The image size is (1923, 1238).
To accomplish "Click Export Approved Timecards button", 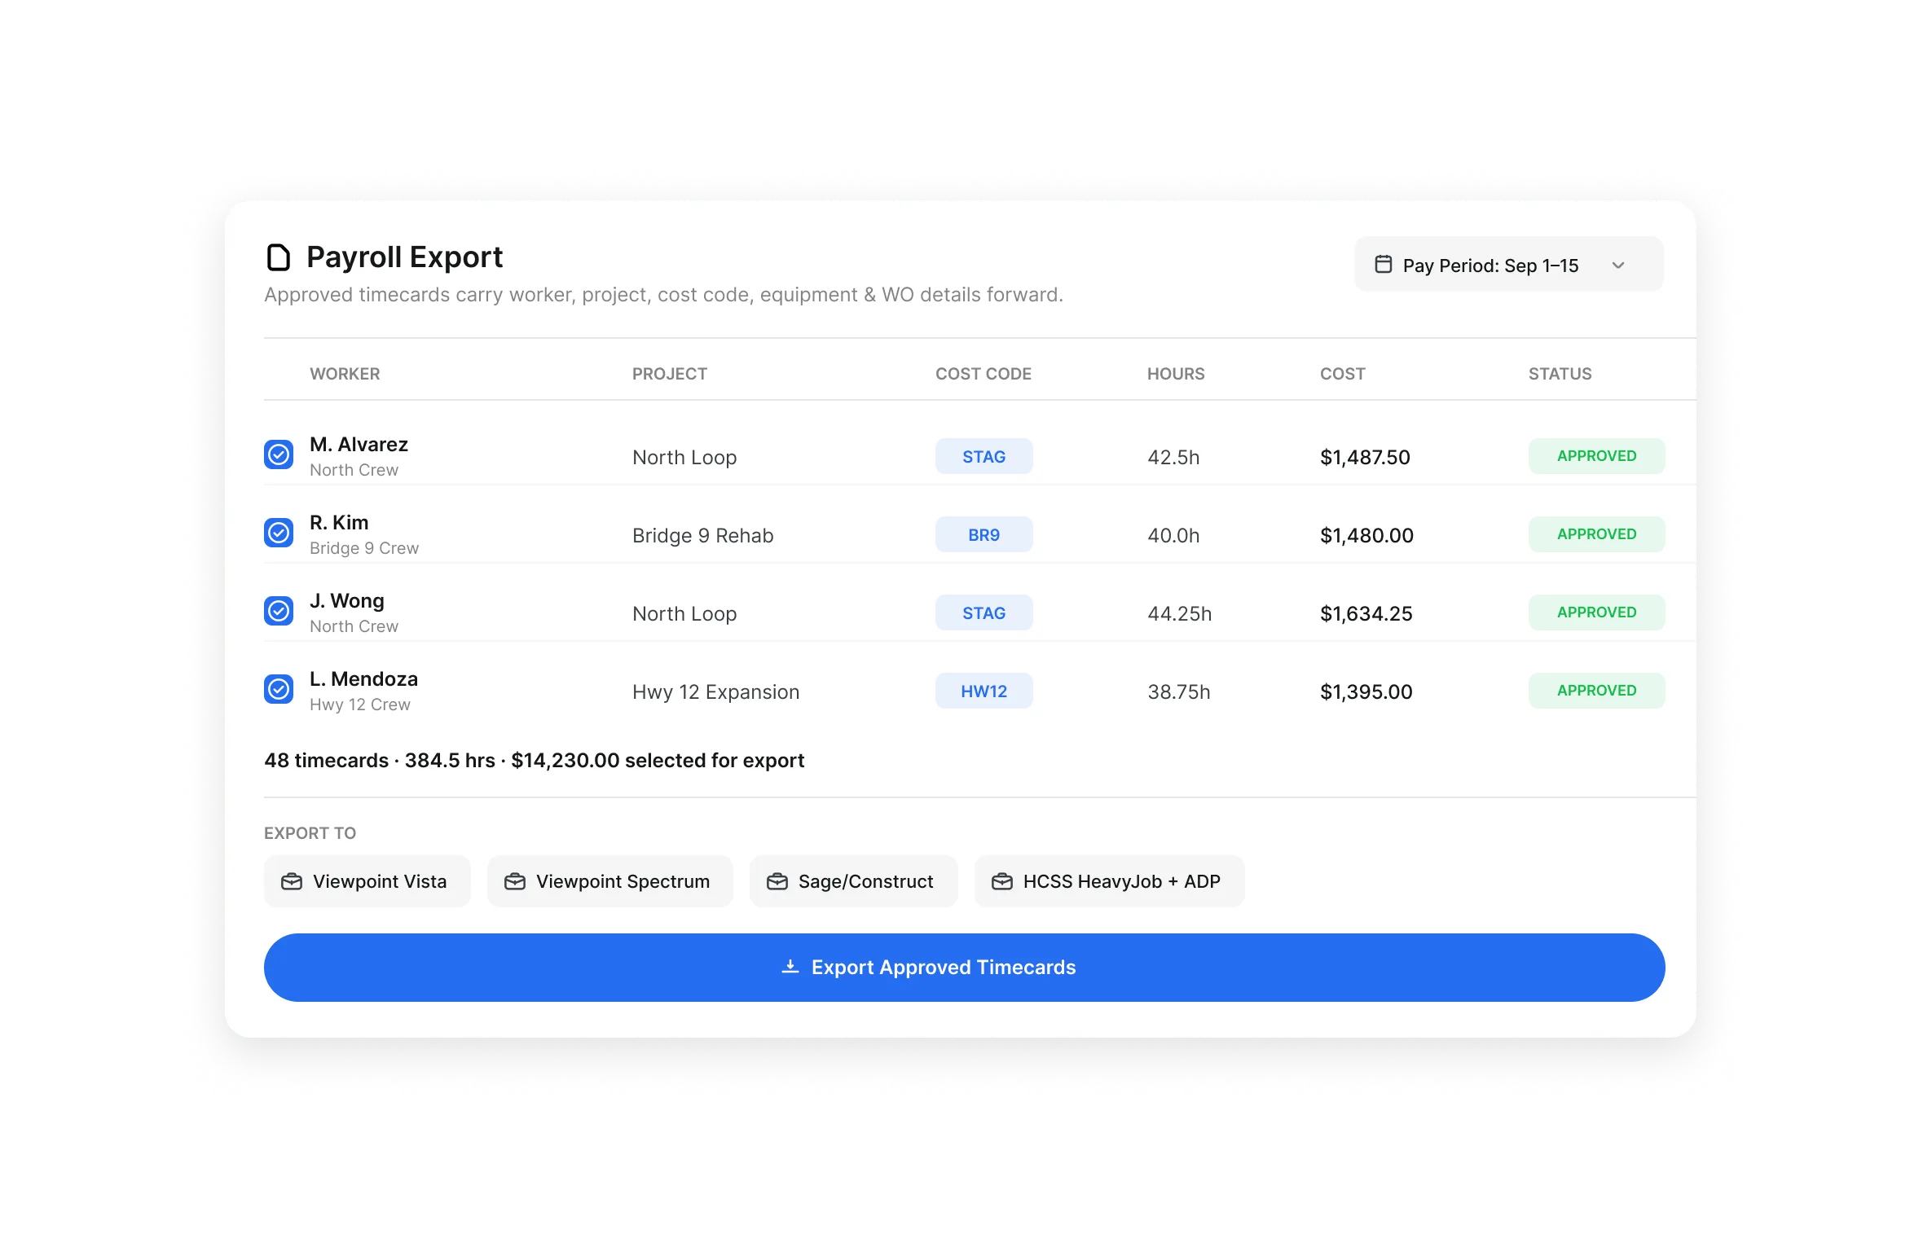I will [964, 968].
